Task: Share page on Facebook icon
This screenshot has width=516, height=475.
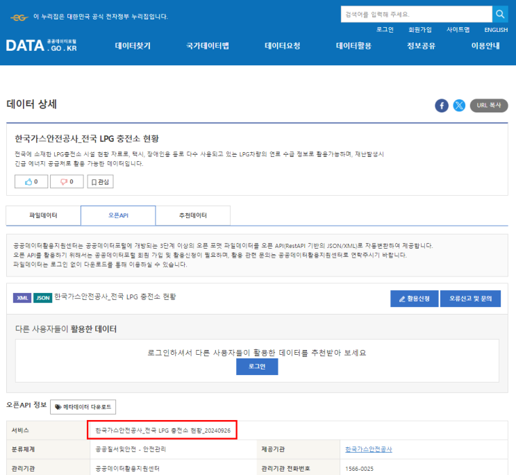Action: pyautogui.click(x=441, y=106)
